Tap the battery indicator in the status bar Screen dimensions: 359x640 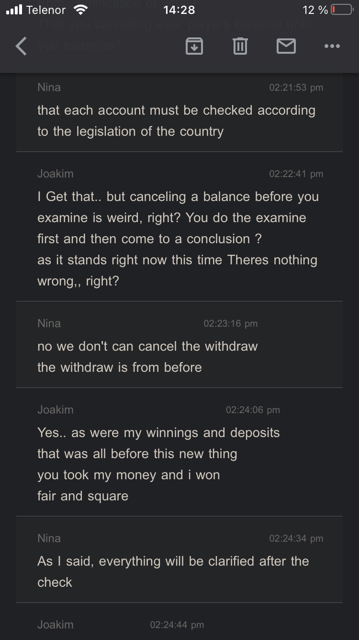[x=342, y=10]
